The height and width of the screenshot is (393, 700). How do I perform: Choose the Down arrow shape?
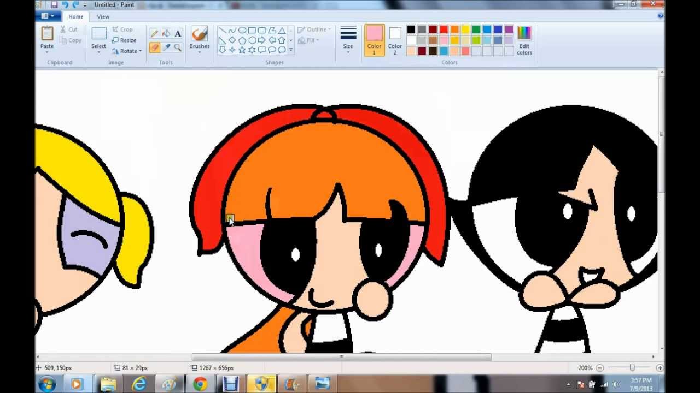[x=222, y=50]
